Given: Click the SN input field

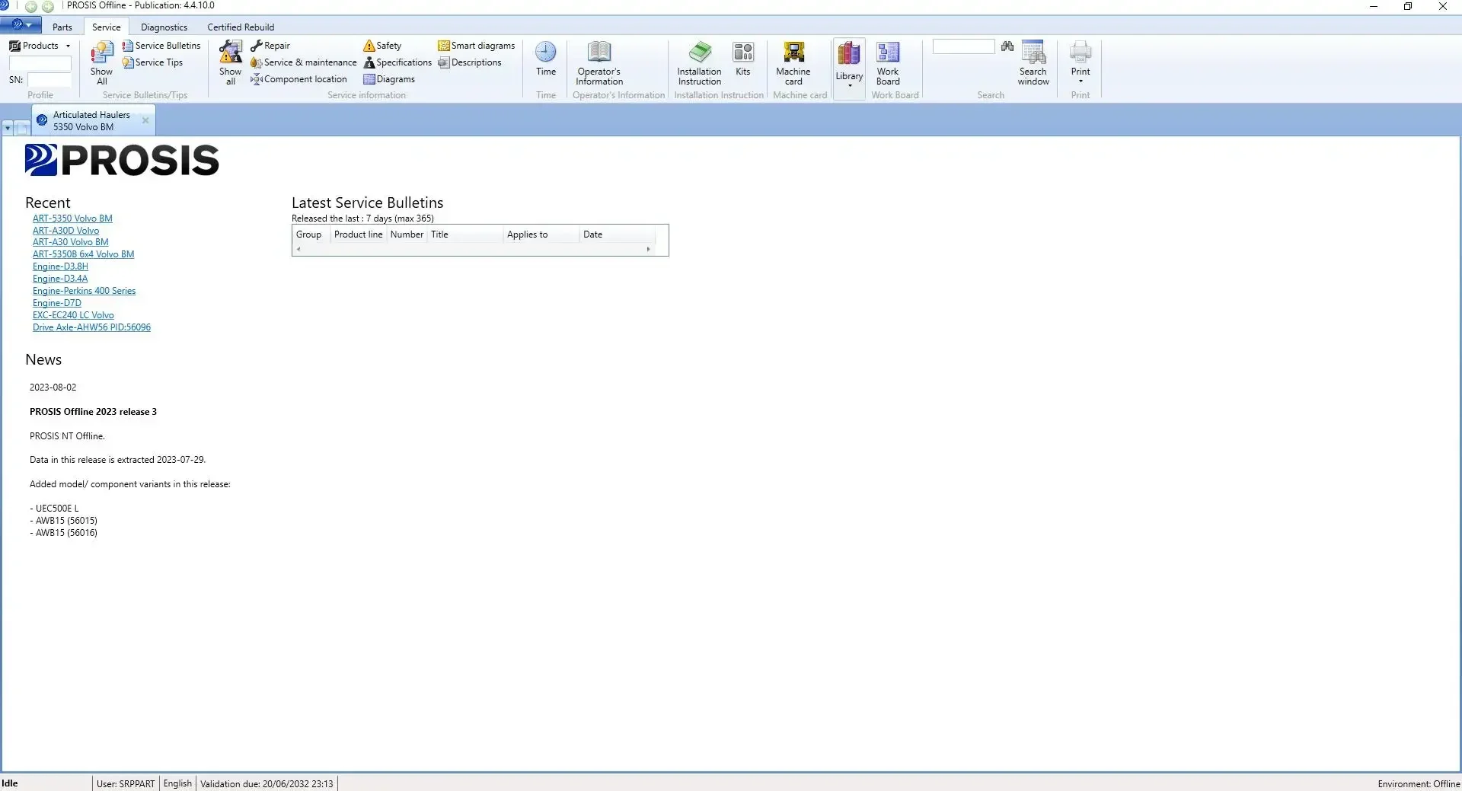Looking at the screenshot, I should [x=49, y=80].
